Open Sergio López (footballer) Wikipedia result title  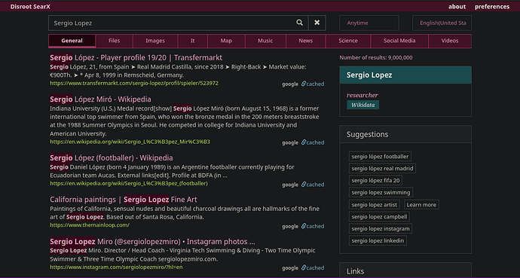click(x=112, y=158)
